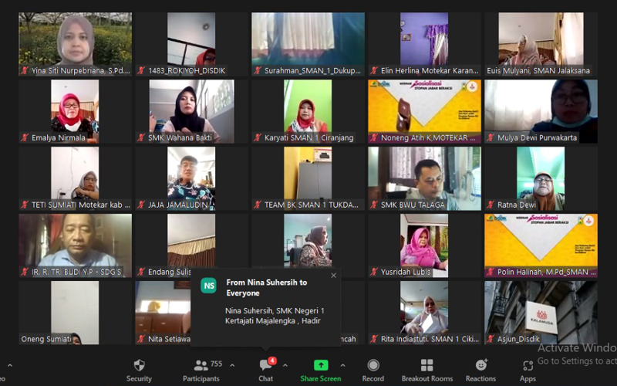Screen dimensions: 617x386
Task: Click muted mic icon on Ratna Dewi
Action: coord(491,205)
